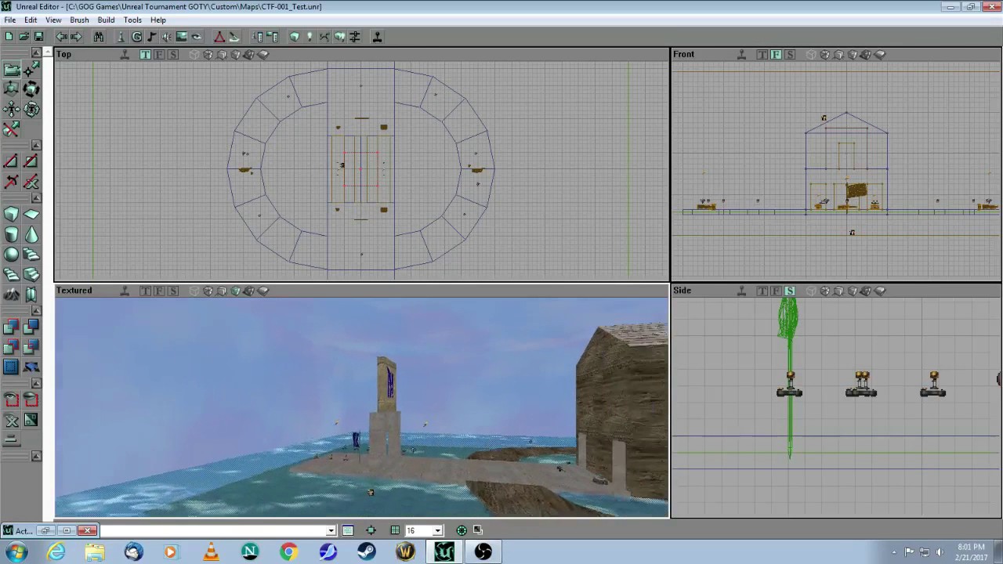1003x564 pixels.
Task: Open the Build menu
Action: point(106,20)
